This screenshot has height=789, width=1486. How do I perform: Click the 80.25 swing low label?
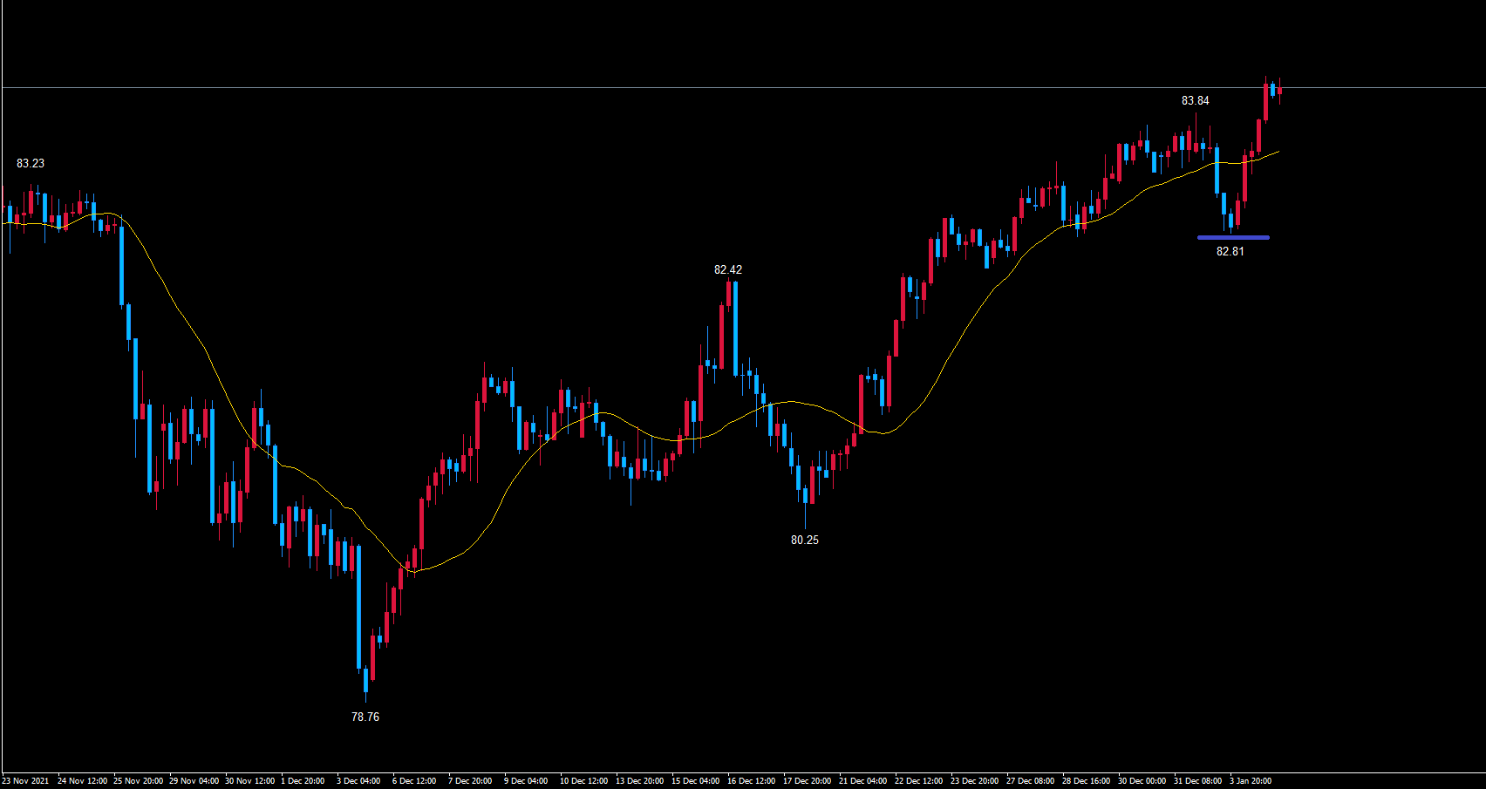click(804, 540)
